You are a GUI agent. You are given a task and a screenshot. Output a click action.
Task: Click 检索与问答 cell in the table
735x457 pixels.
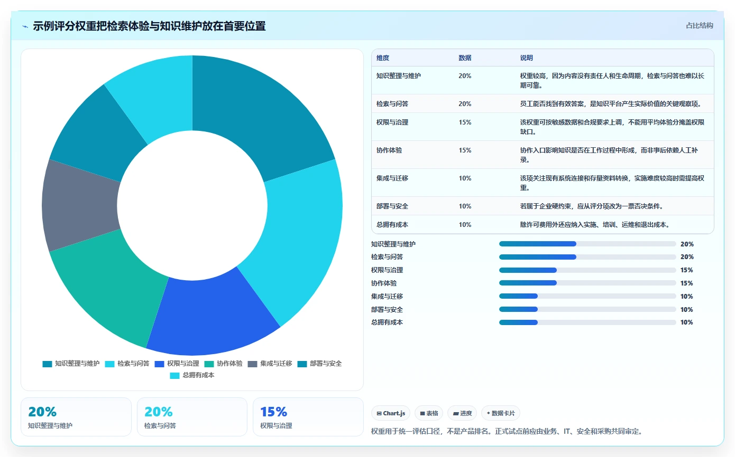point(392,103)
